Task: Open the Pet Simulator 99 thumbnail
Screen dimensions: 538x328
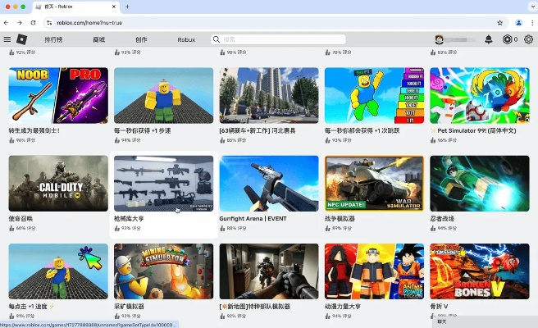Action: point(480,95)
